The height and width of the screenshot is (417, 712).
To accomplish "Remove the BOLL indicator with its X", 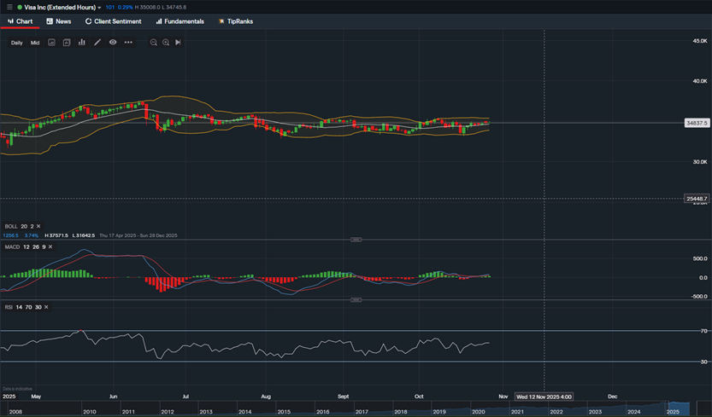I will pyautogui.click(x=38, y=227).
